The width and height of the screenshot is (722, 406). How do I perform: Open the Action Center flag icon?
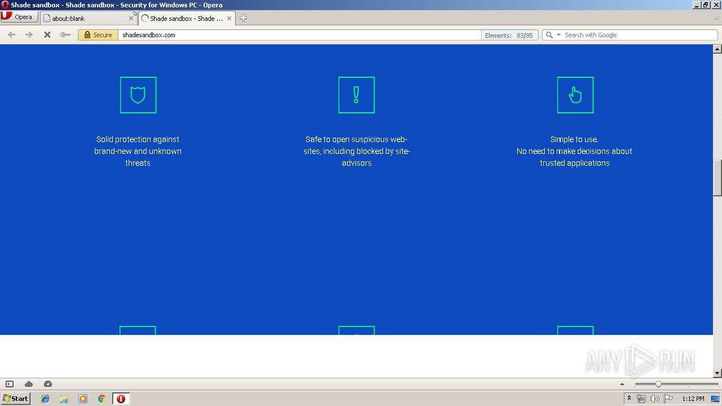point(668,399)
